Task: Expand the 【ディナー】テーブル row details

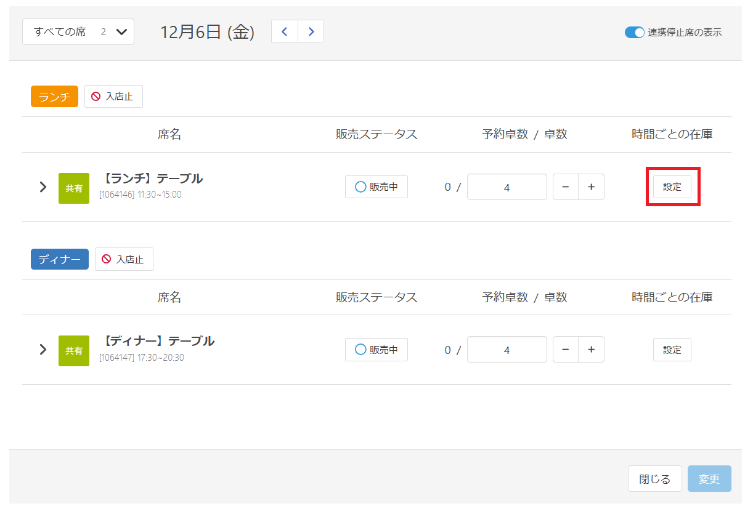Action: pyautogui.click(x=43, y=349)
